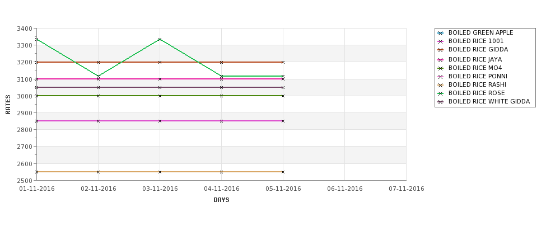Click the BOILED RICE 1001 legend marker
The height and width of the screenshot is (240, 546).
(441, 41)
